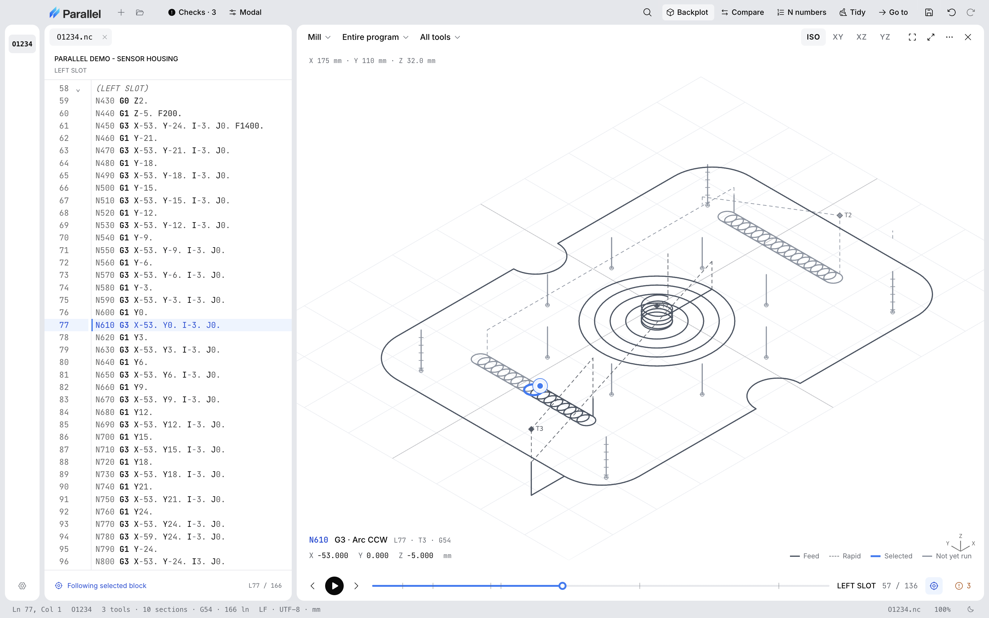Click the Compare button
Screen dimensions: 989x618
coord(743,12)
